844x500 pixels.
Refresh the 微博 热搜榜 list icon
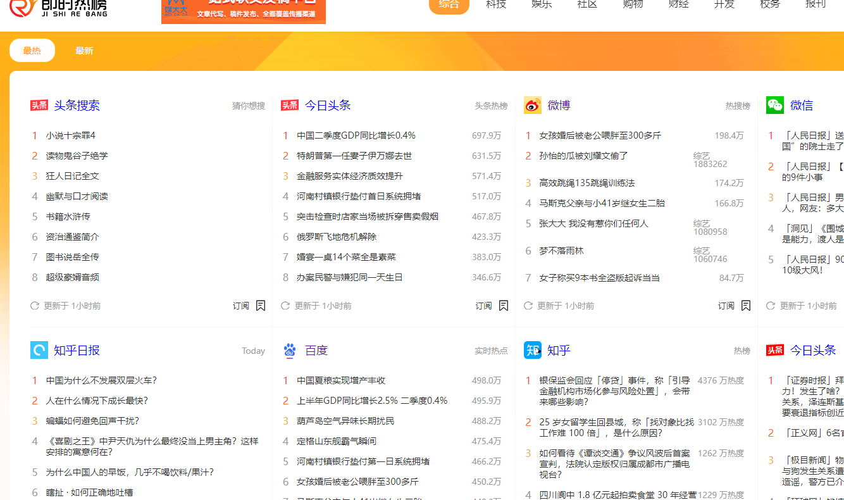528,306
